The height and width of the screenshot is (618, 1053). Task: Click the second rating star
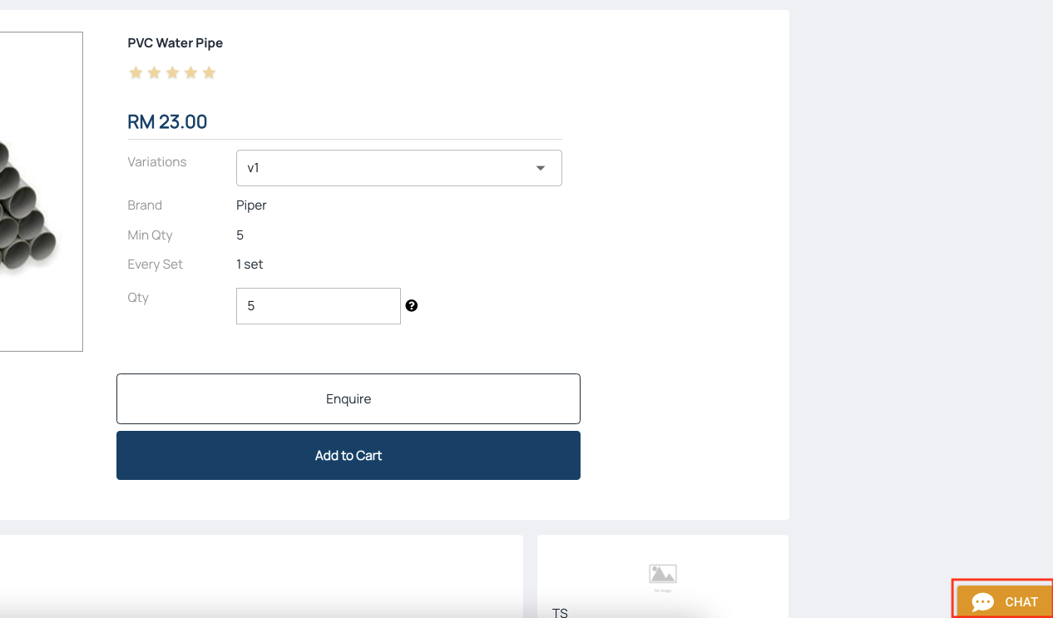154,73
